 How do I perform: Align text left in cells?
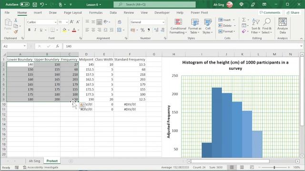tap(87, 30)
